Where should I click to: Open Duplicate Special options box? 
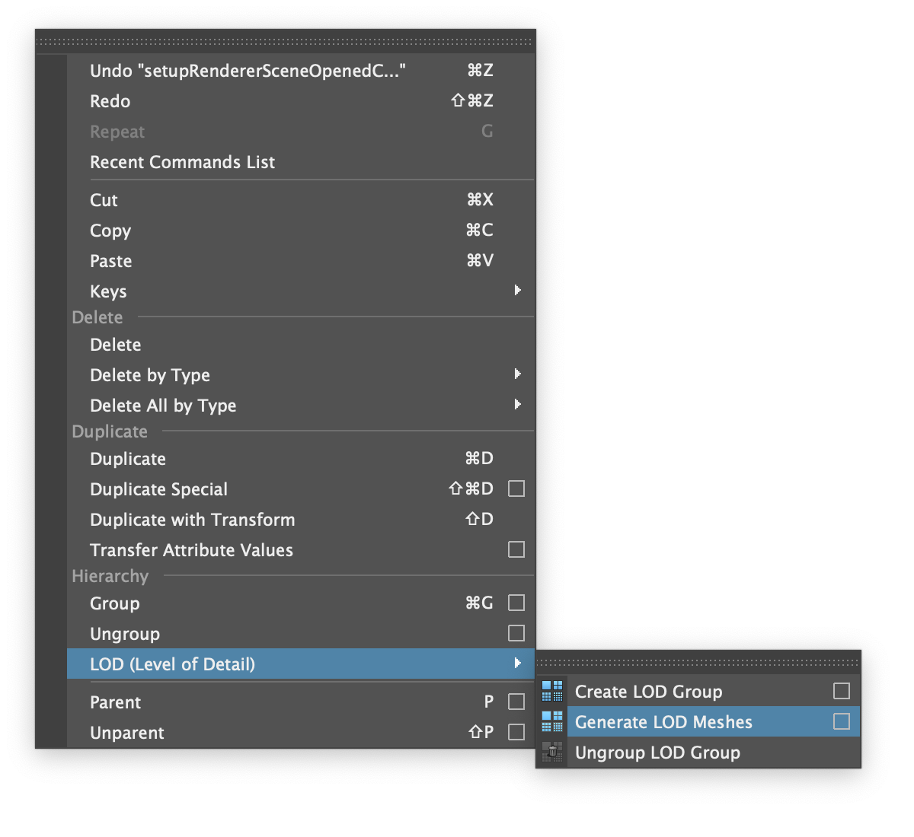tap(516, 489)
